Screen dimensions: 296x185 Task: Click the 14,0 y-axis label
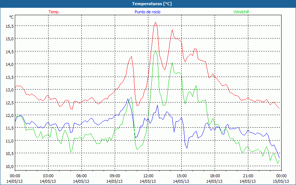coord(10,64)
